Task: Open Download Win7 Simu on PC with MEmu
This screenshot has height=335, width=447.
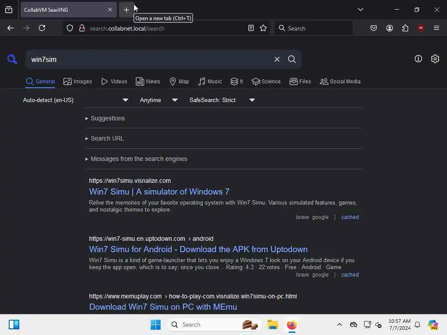Action: 163,307
